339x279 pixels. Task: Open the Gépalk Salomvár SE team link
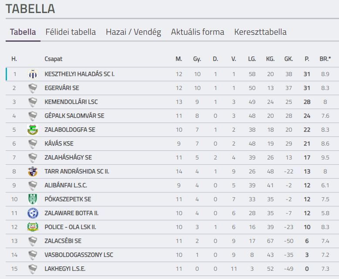tap(75, 116)
